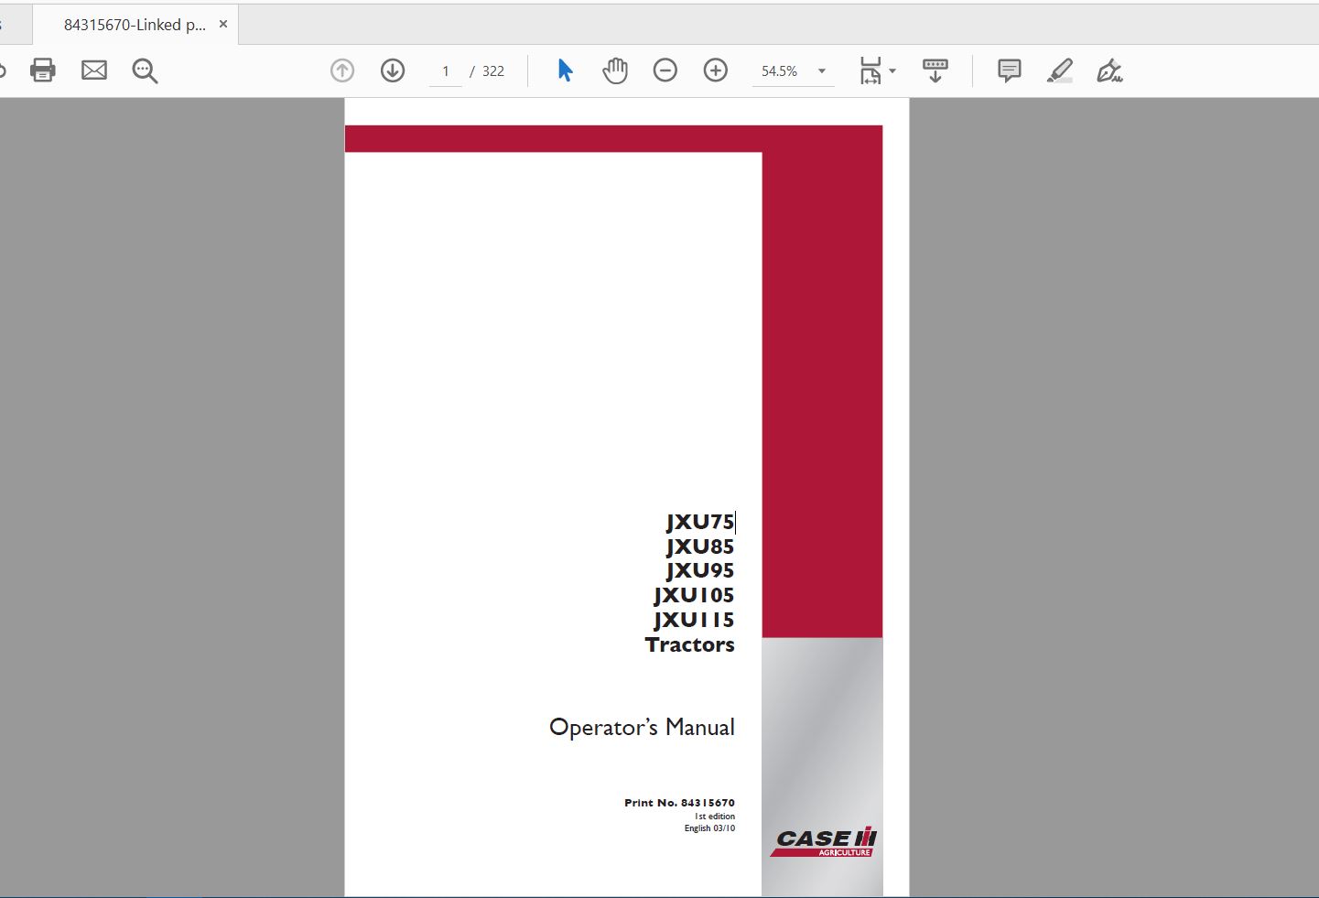Go to previous page arrow
The height and width of the screenshot is (898, 1319).
pyautogui.click(x=342, y=70)
